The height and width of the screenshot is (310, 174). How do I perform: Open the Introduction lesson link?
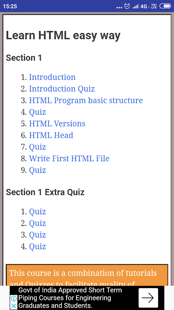click(x=52, y=77)
